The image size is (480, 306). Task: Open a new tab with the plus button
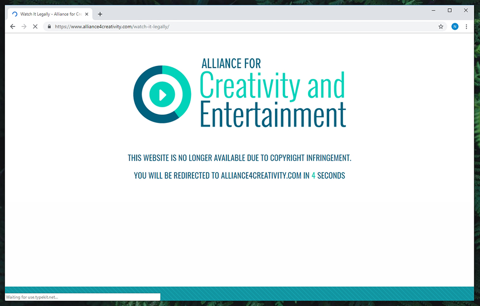pyautogui.click(x=100, y=14)
